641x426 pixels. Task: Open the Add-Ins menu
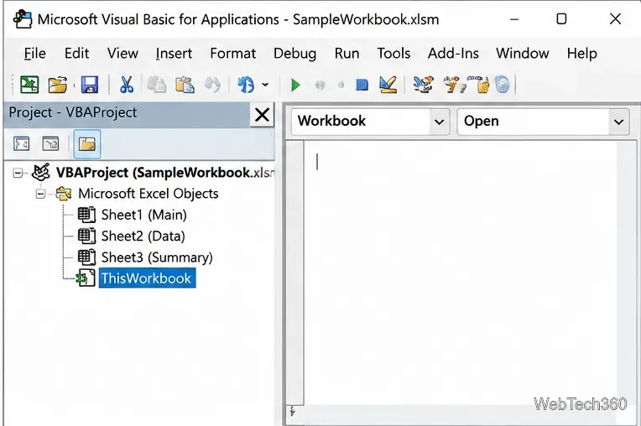coord(453,54)
